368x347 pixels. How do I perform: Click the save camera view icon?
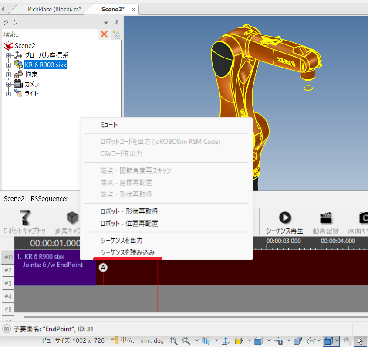coord(279,340)
